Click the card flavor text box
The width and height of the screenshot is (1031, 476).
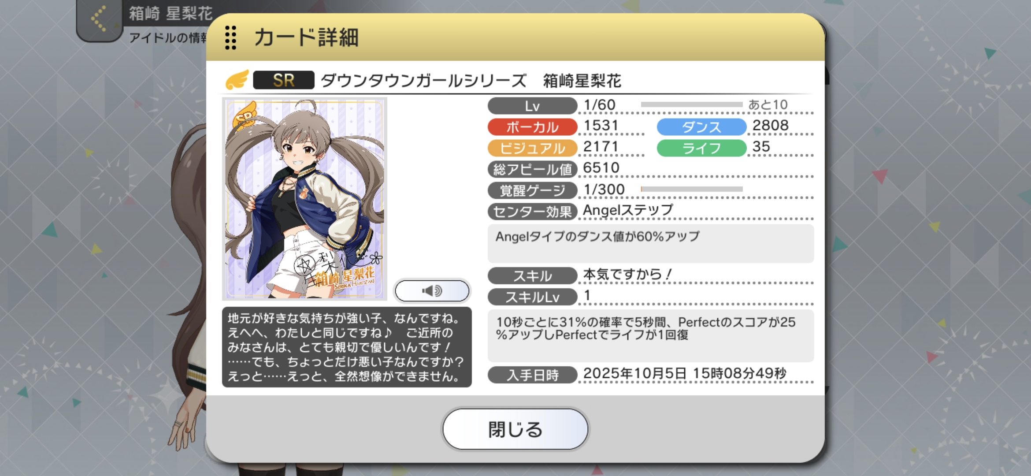(347, 347)
